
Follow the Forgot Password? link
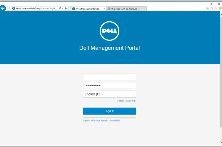(x=127, y=101)
